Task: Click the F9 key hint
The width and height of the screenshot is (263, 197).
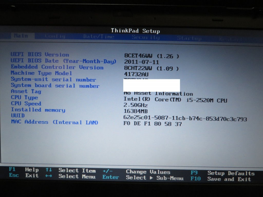Action: coord(194,173)
